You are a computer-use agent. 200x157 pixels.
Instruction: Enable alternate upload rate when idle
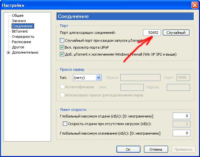pos(64,124)
